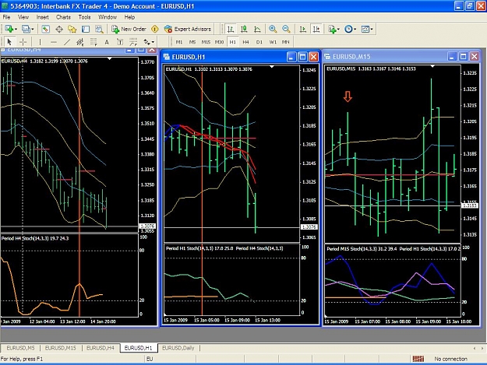The width and height of the screenshot is (487, 365).
Task: Switch to Bar Chart display
Action: pos(231,29)
